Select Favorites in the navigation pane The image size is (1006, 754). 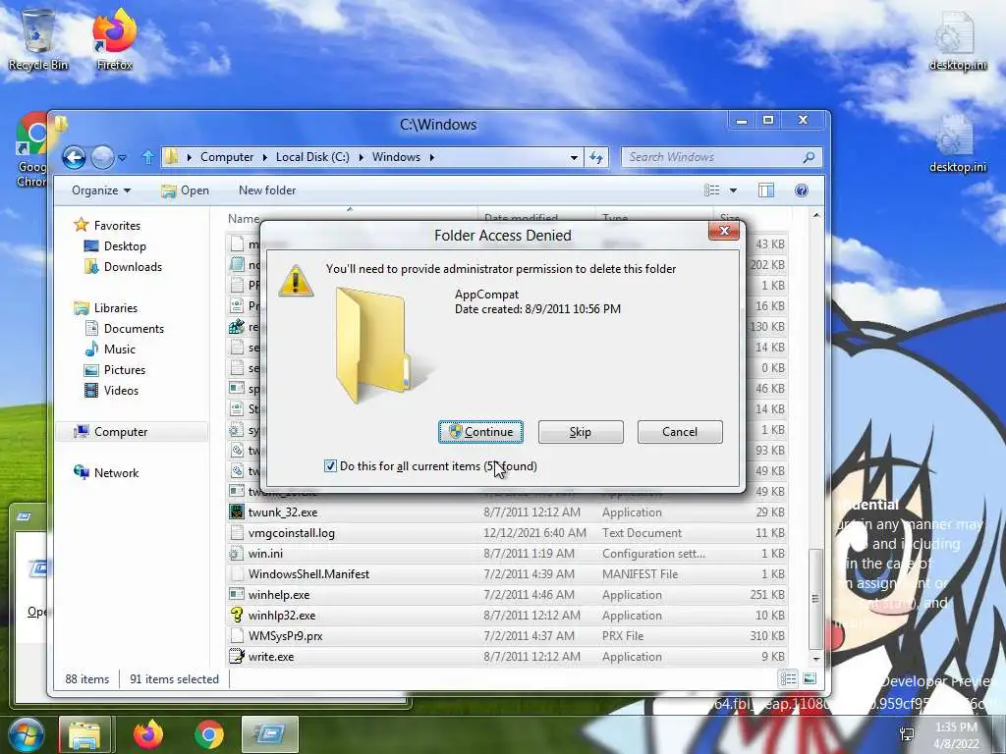click(x=117, y=226)
